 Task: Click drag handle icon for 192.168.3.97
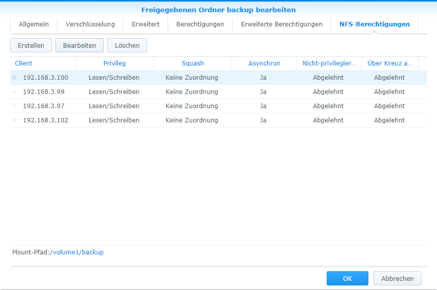click(x=15, y=106)
